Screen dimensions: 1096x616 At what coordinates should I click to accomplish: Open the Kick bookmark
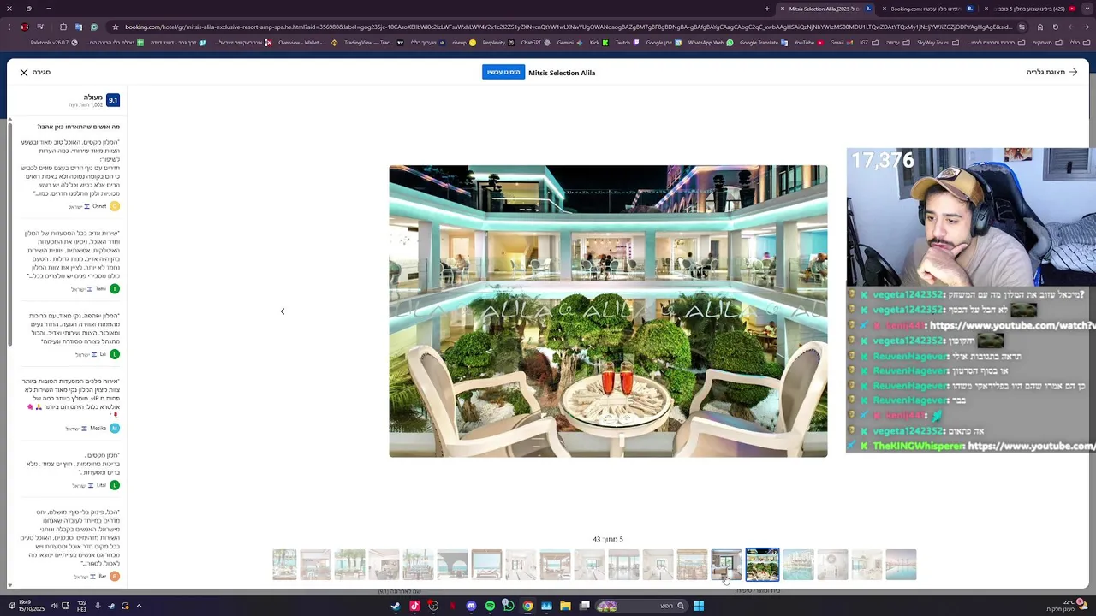tap(599, 43)
